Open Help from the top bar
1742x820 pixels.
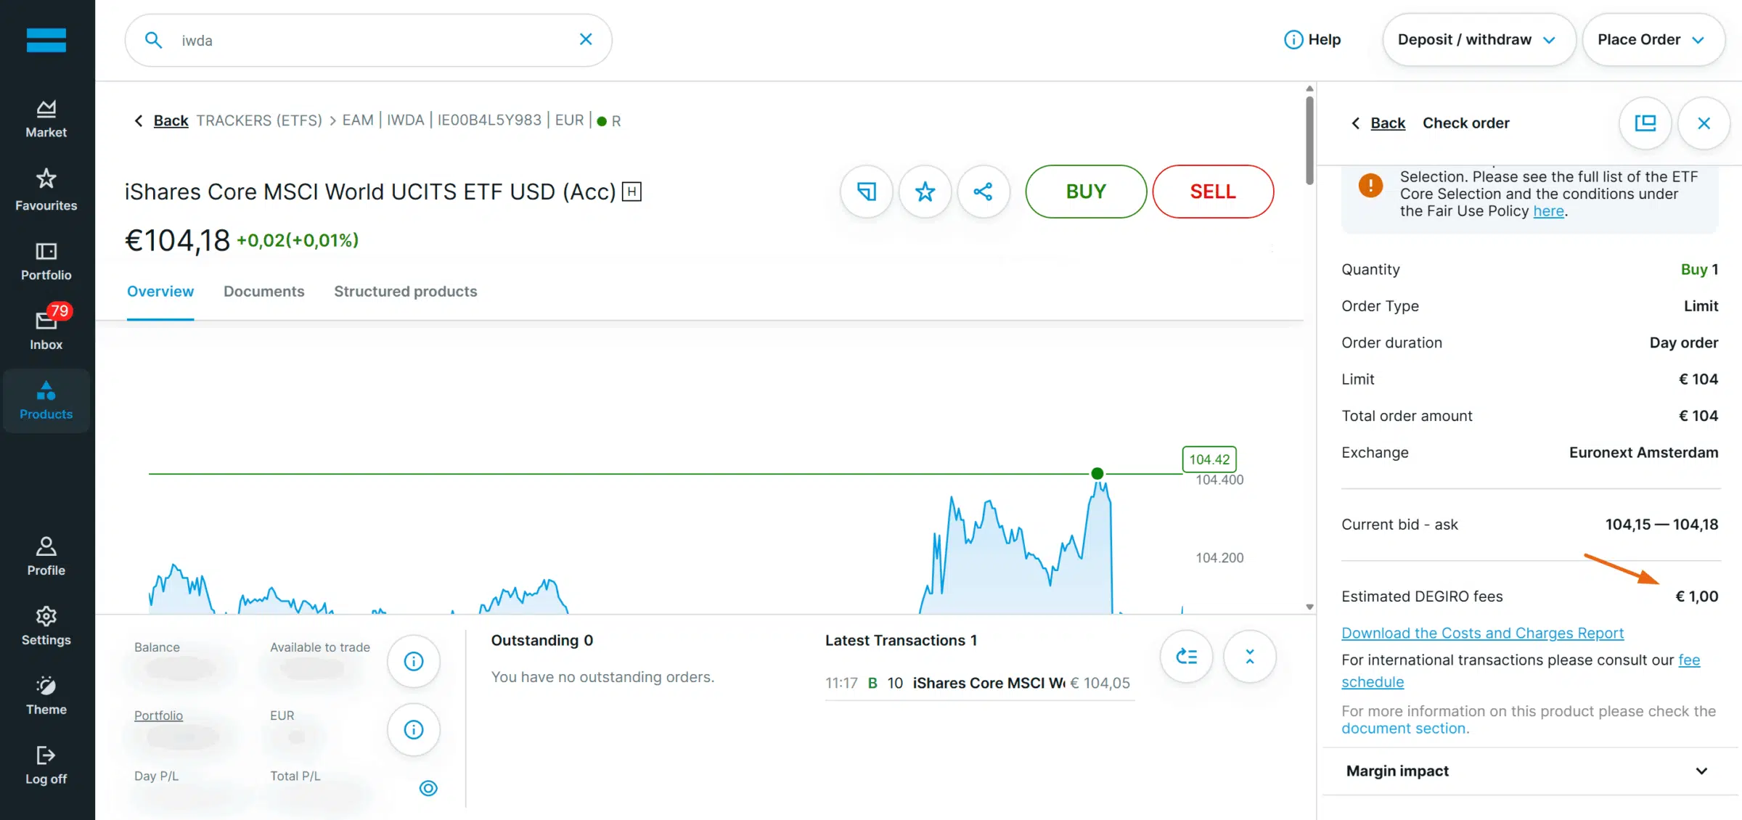coord(1312,39)
